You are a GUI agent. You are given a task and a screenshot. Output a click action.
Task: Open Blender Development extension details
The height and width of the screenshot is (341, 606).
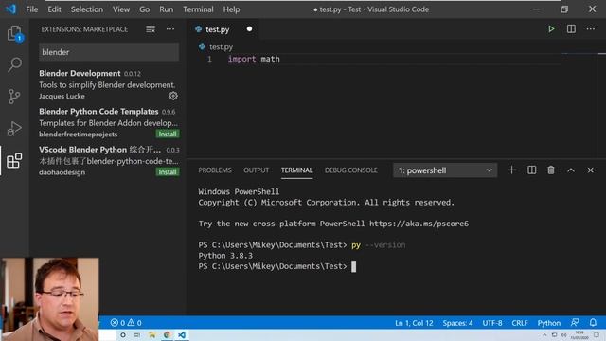(x=109, y=84)
